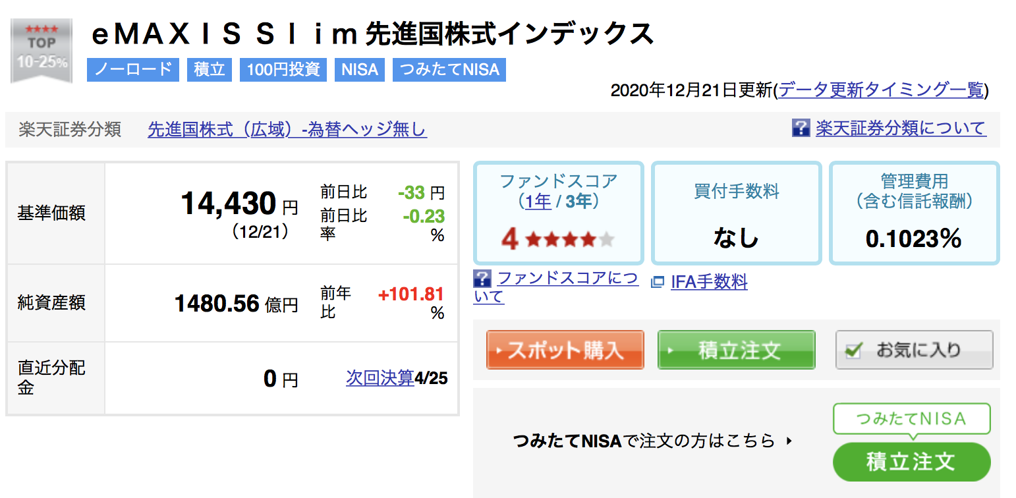Click the green 積立注文 button beside スポット購入
The image size is (1016, 498).
click(736, 350)
